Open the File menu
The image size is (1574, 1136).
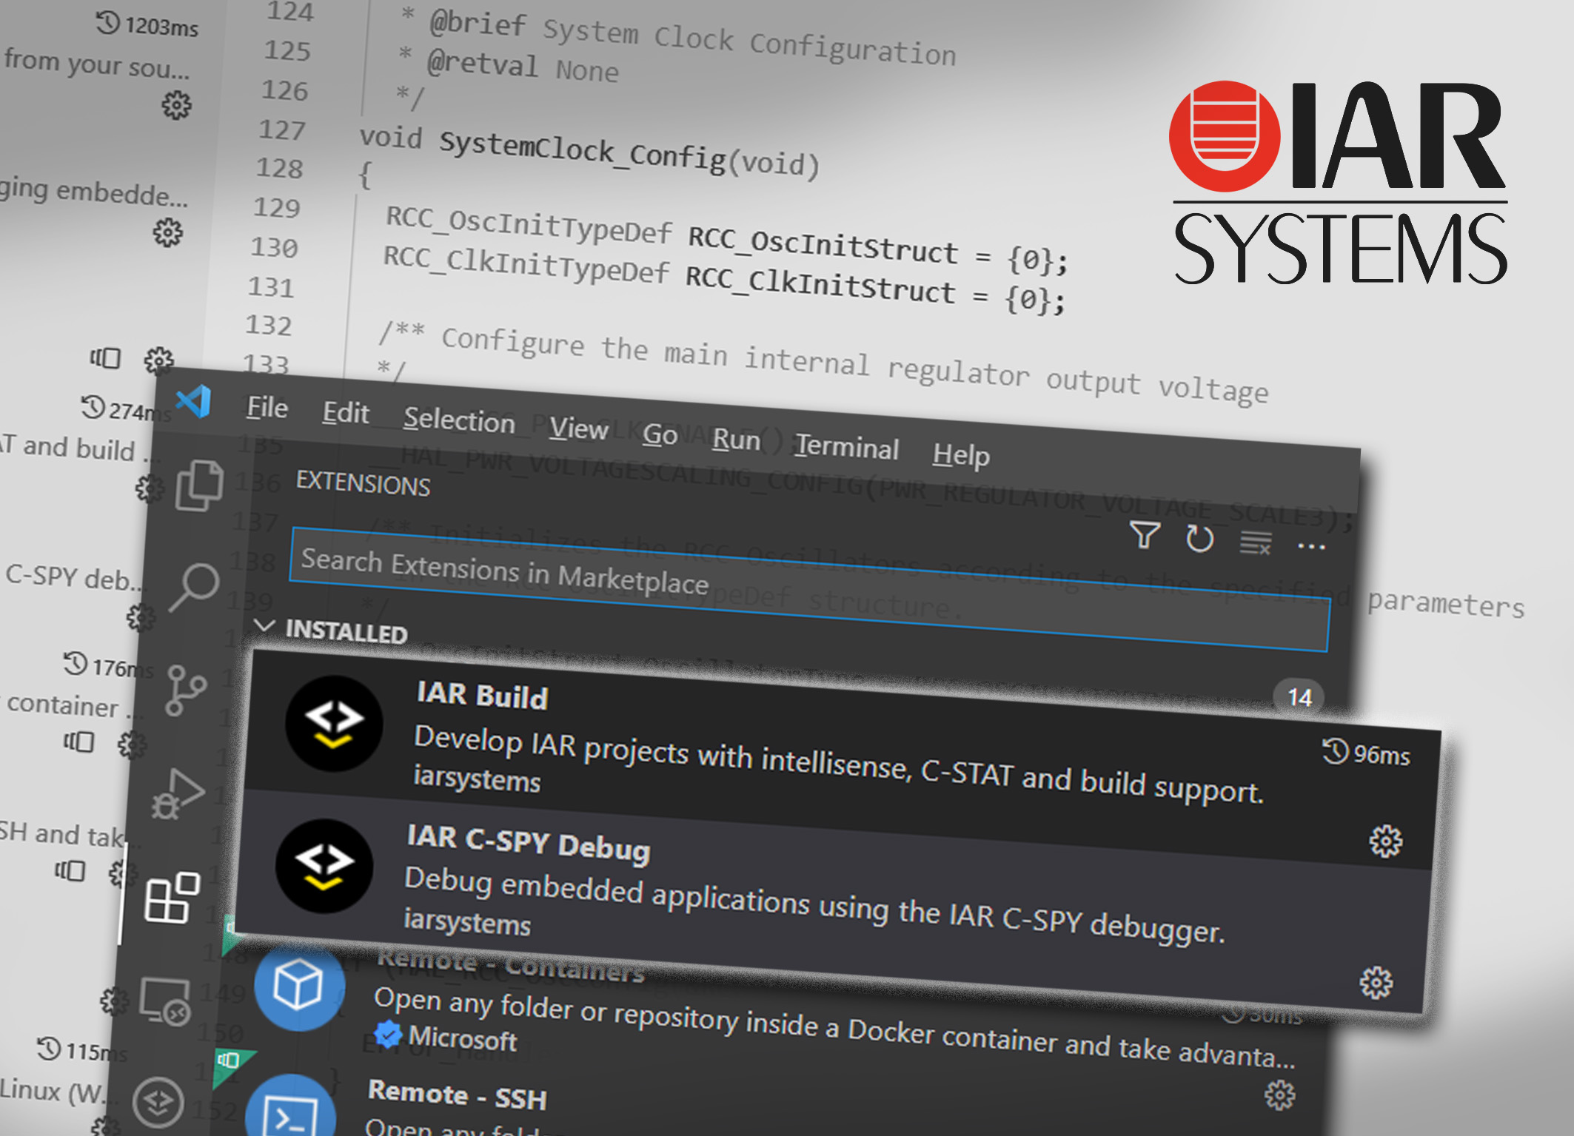tap(266, 408)
